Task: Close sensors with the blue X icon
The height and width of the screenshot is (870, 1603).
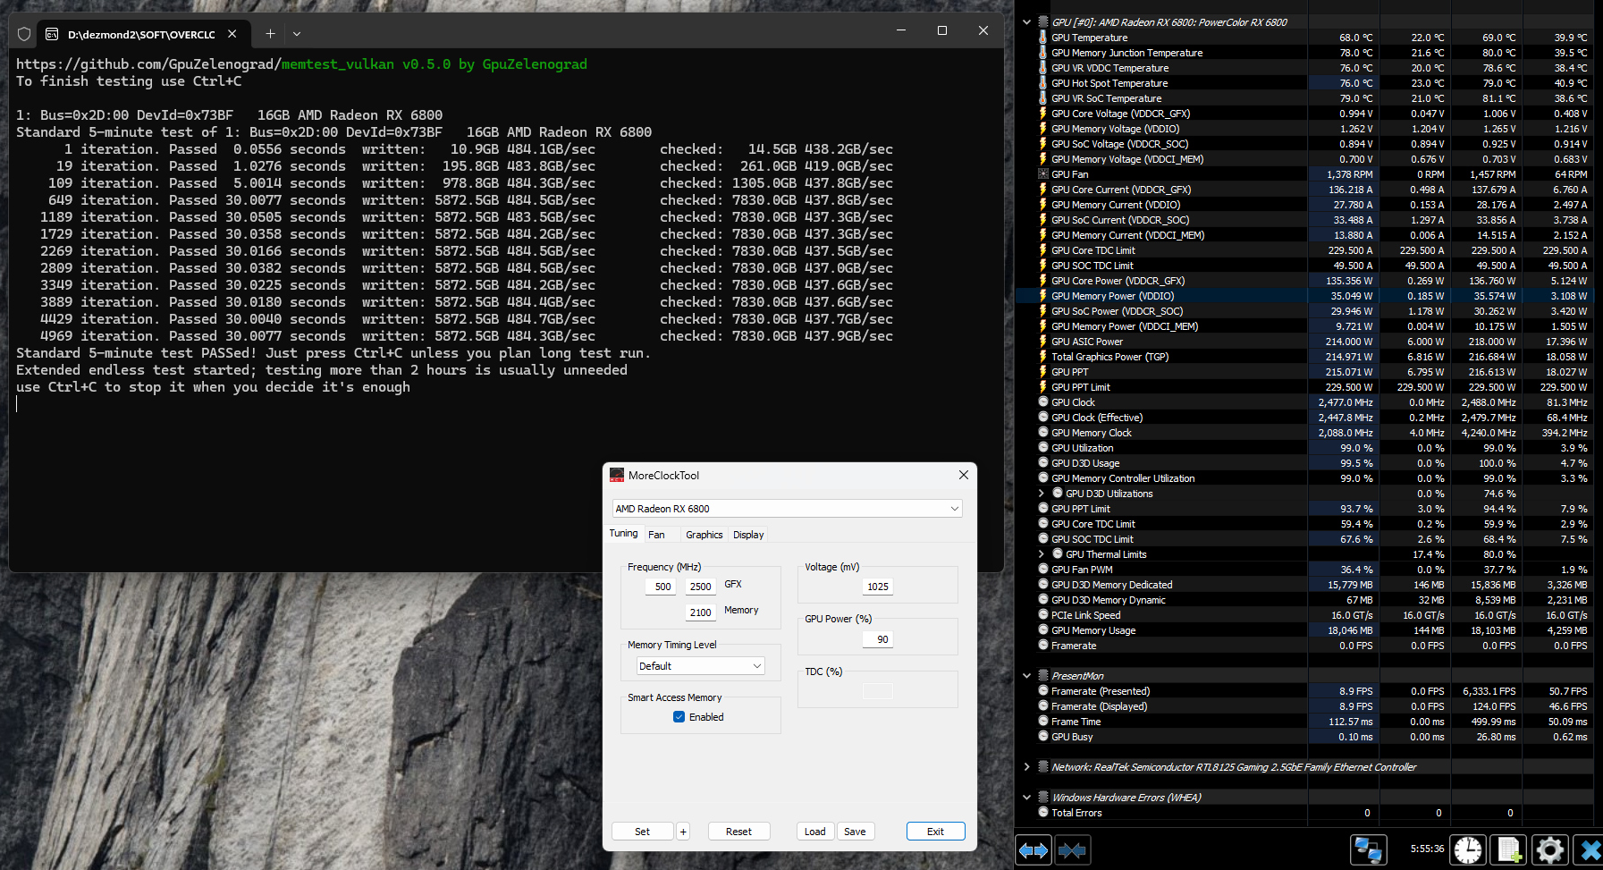Action: click(1590, 849)
